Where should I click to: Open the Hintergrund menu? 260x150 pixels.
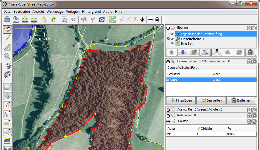tap(91, 12)
